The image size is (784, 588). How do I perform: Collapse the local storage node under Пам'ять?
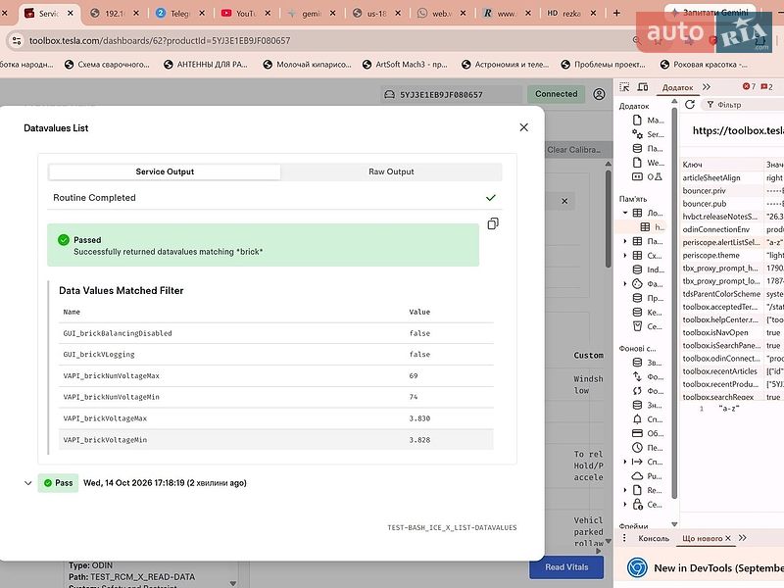(625, 213)
